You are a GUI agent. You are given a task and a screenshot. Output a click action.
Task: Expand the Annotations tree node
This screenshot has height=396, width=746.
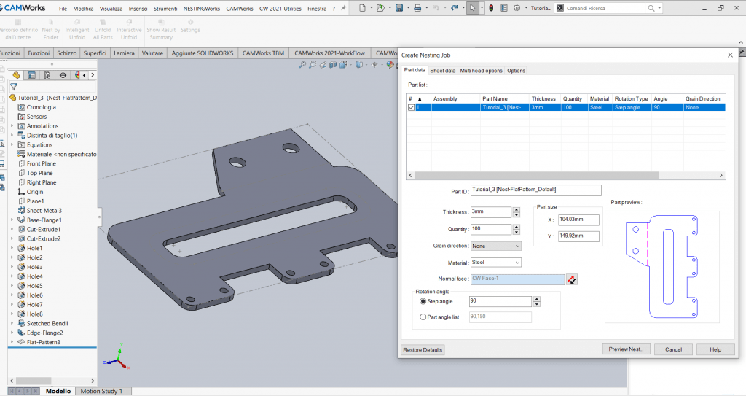[12, 126]
